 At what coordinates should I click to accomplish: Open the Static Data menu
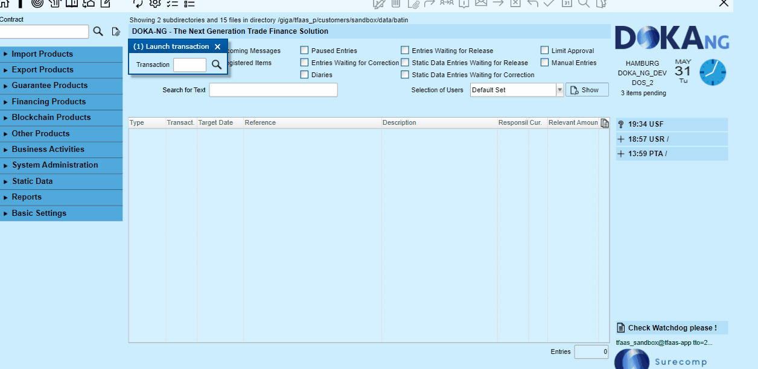click(x=61, y=181)
